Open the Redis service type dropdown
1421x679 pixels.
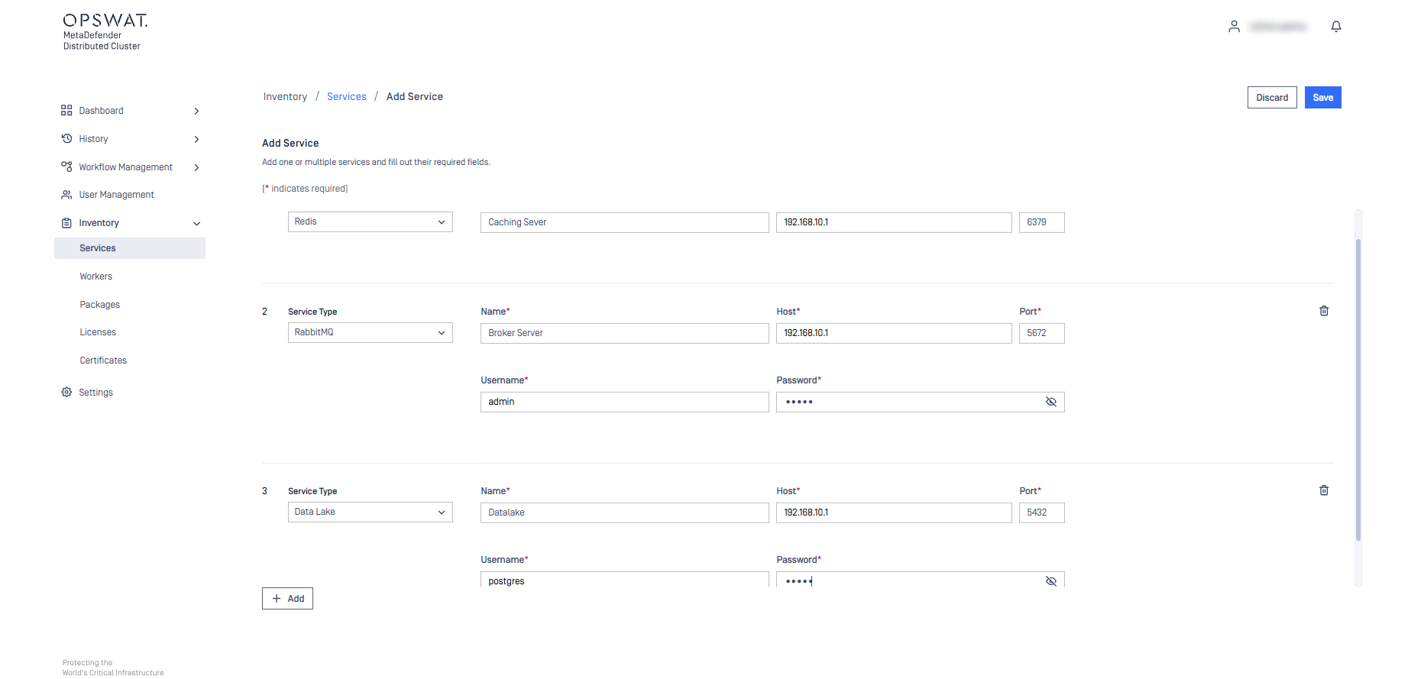tap(370, 222)
